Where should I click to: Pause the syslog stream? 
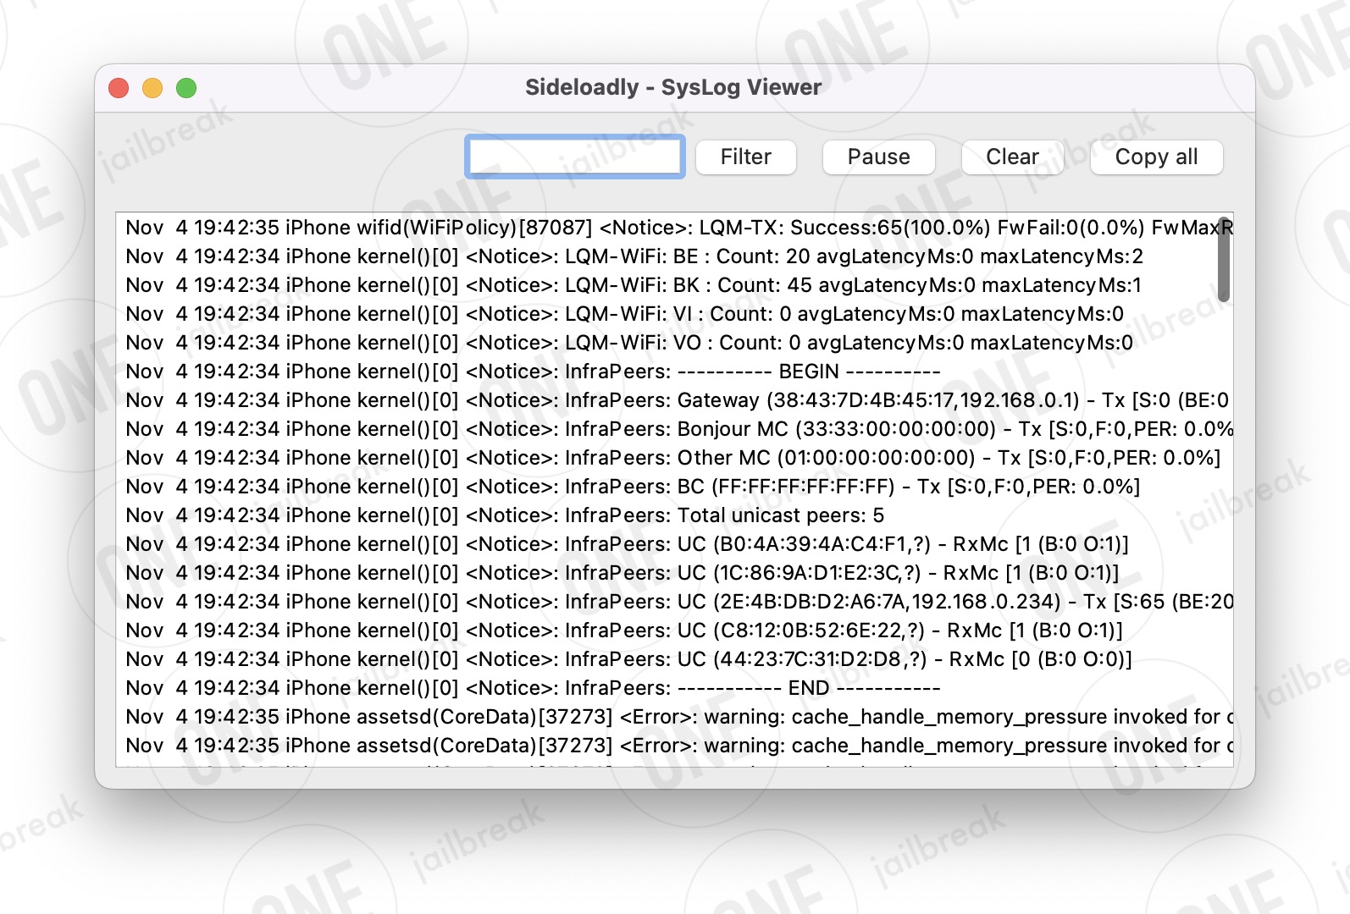tap(879, 157)
